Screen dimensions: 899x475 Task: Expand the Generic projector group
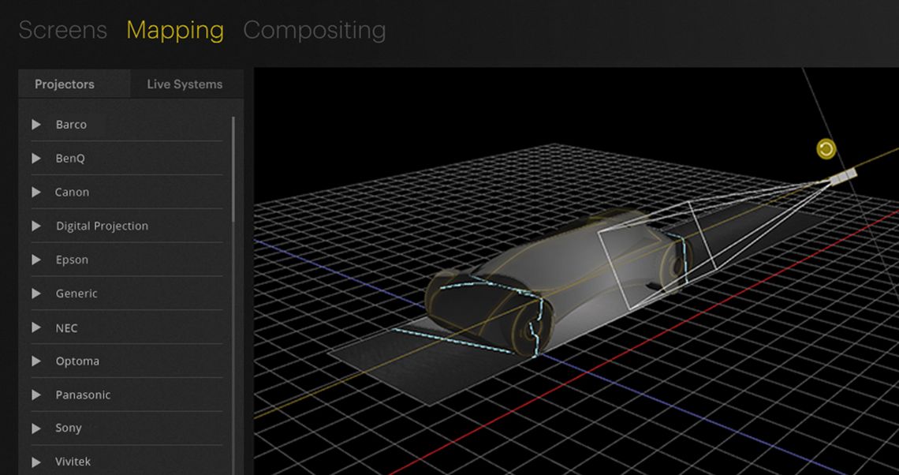[x=36, y=294]
